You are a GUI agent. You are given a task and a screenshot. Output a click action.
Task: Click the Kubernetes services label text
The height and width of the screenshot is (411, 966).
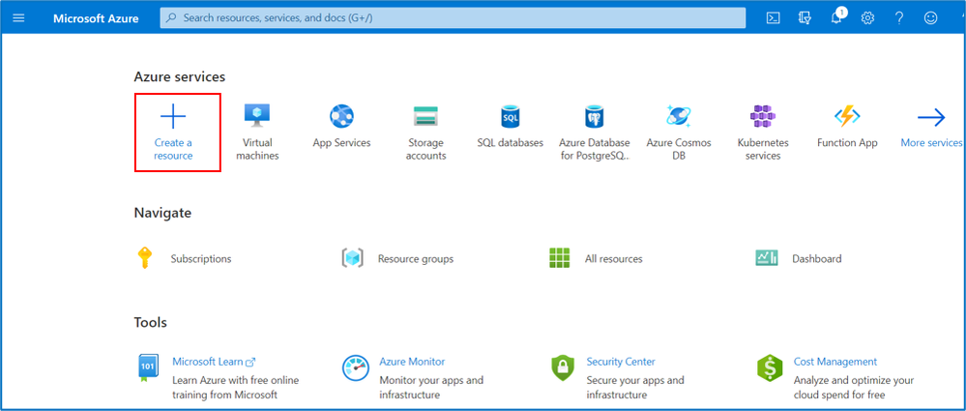[763, 149]
